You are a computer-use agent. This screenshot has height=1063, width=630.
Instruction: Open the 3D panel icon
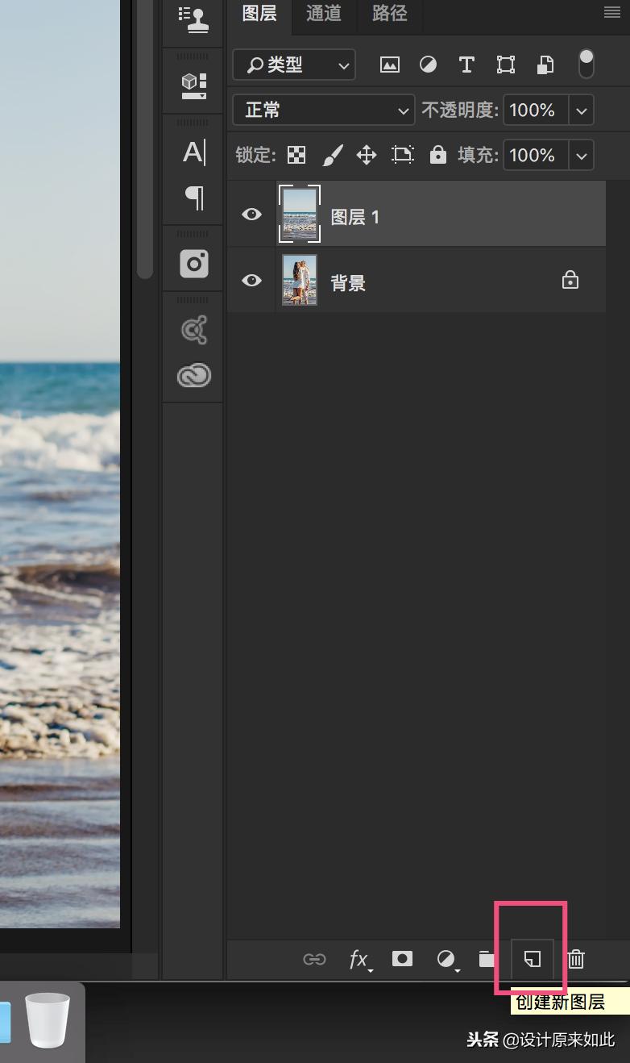pyautogui.click(x=193, y=86)
